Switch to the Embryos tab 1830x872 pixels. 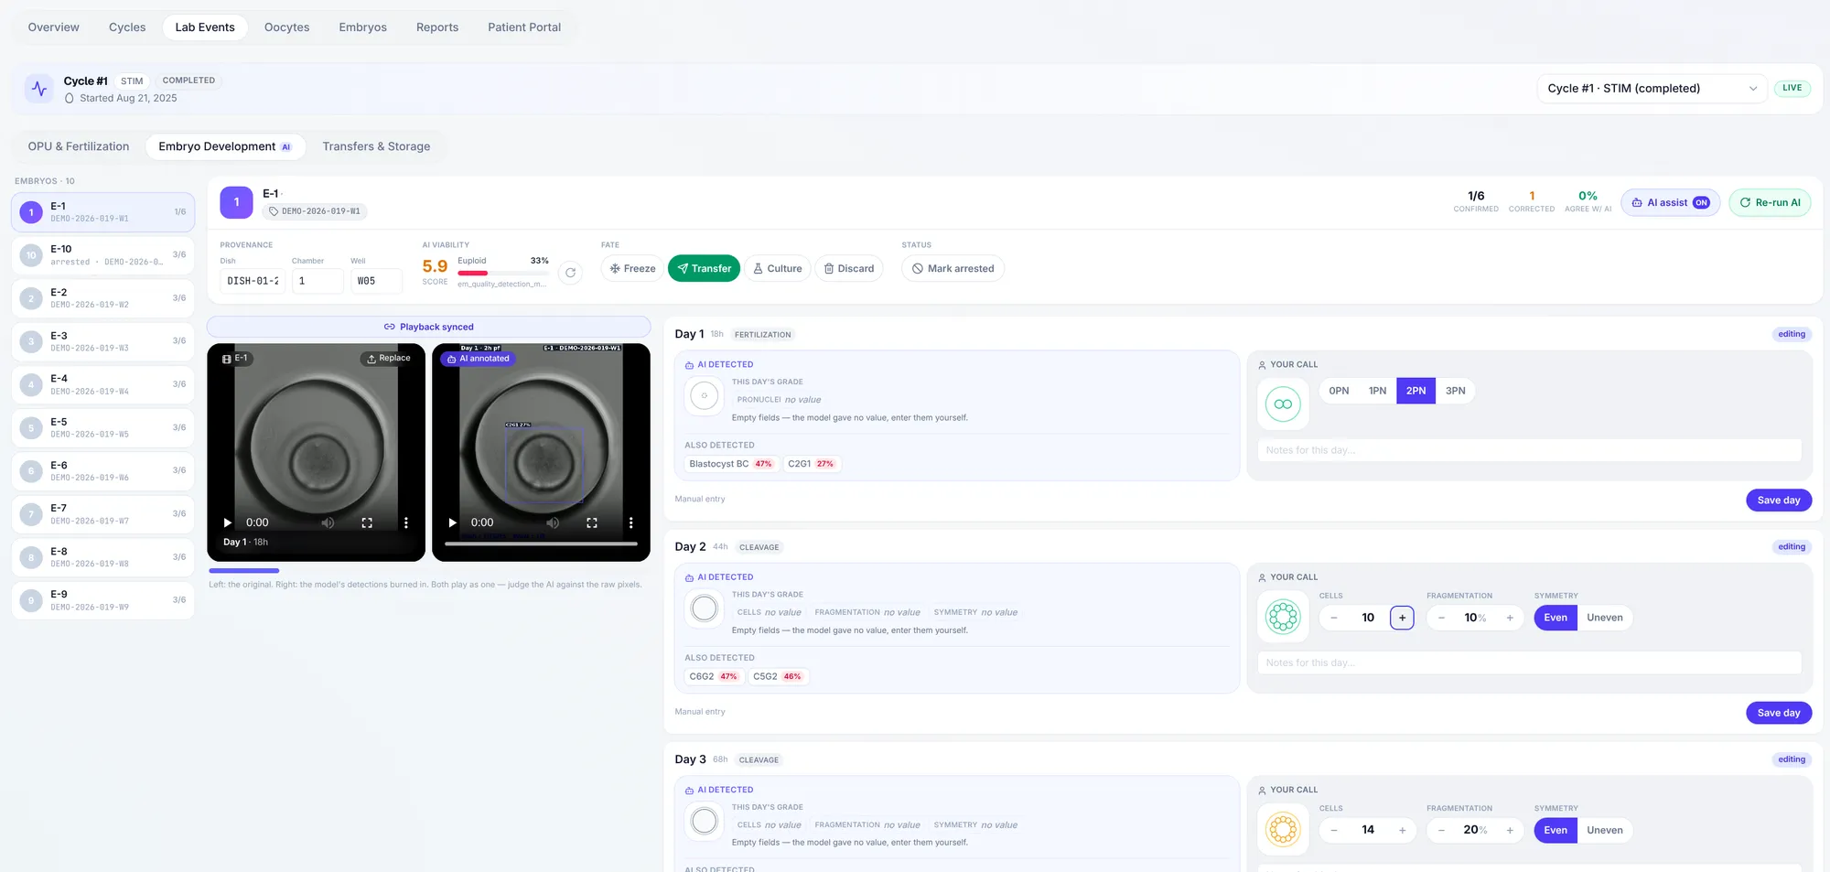[x=362, y=27]
